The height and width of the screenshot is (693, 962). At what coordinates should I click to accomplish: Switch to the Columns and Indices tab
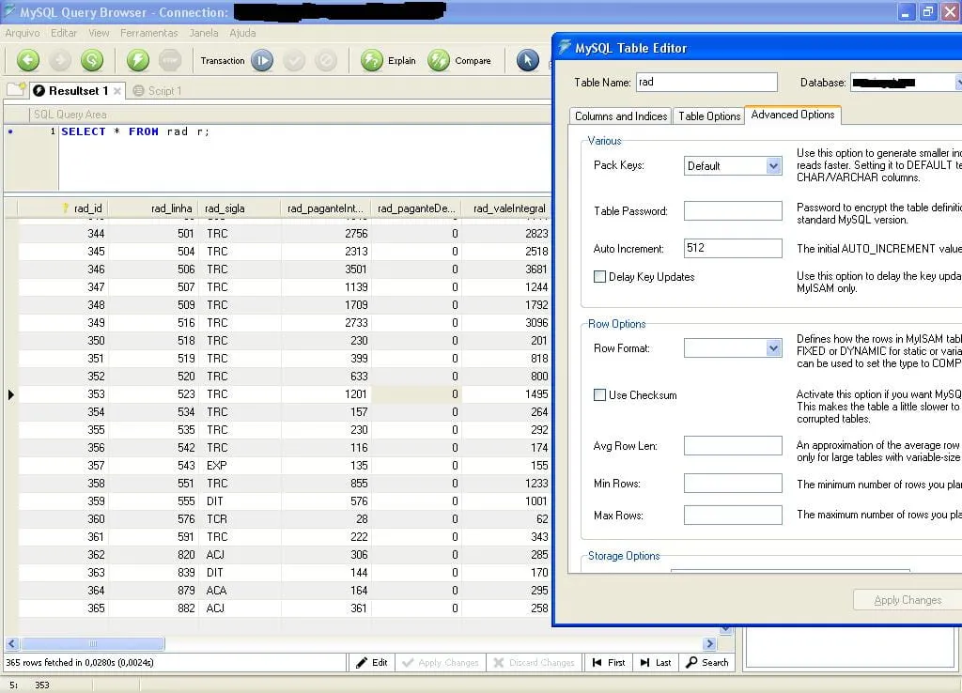click(x=620, y=116)
